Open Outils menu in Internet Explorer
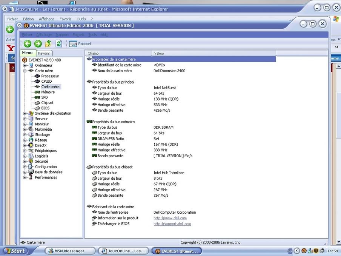The height and width of the screenshot is (256, 341). [x=81, y=19]
